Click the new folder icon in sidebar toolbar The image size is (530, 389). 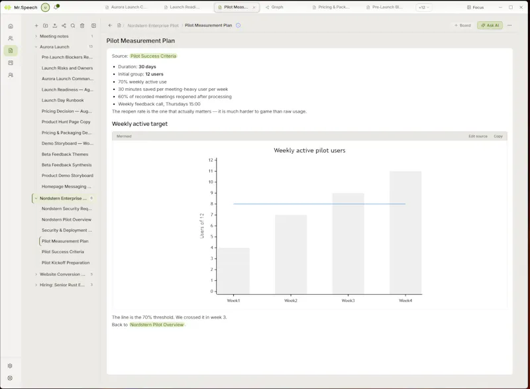coord(46,26)
